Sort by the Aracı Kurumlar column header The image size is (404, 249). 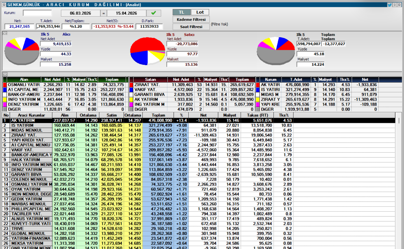[x=31, y=115]
